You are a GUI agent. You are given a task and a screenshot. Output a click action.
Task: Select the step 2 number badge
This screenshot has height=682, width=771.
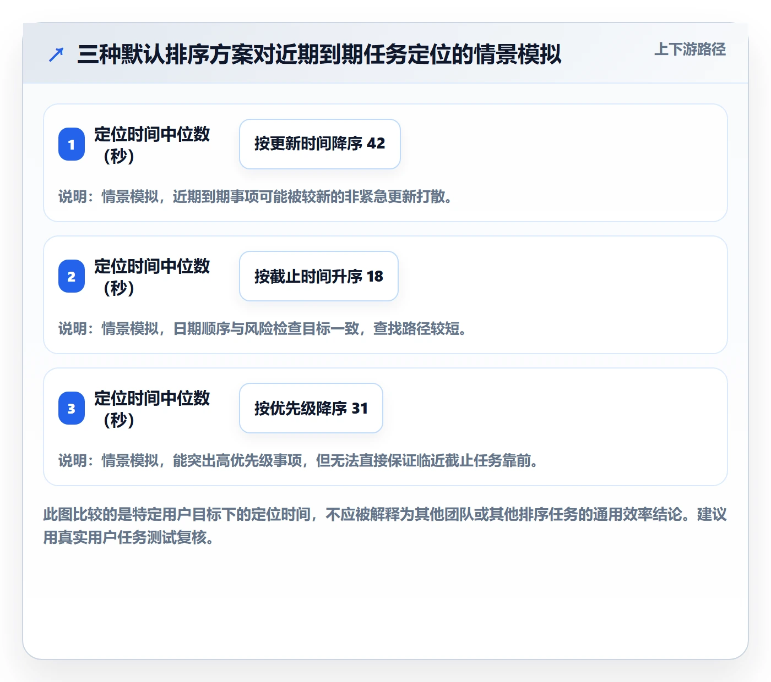click(x=72, y=276)
